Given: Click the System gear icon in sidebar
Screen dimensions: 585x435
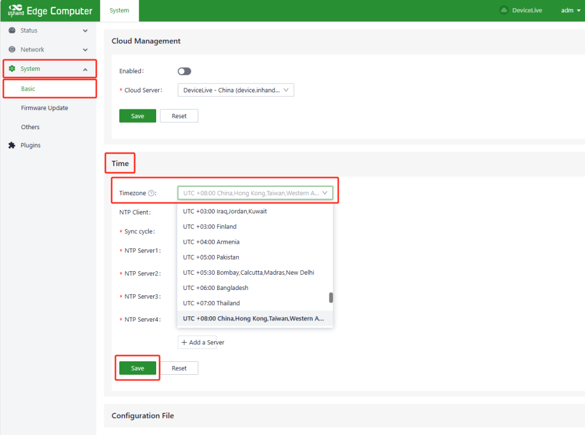Looking at the screenshot, I should click(12, 69).
